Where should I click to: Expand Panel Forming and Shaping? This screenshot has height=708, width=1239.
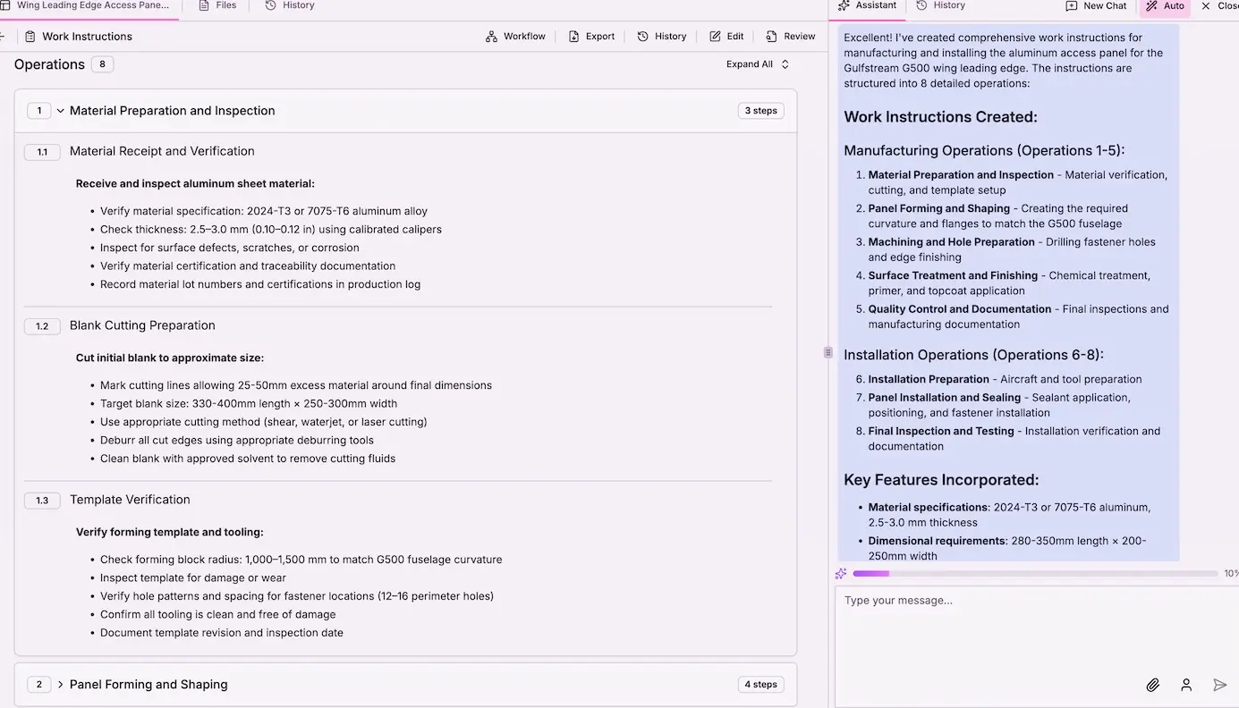pos(60,684)
